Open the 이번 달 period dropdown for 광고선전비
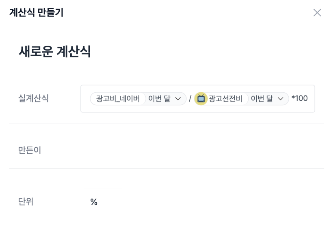 [266, 99]
